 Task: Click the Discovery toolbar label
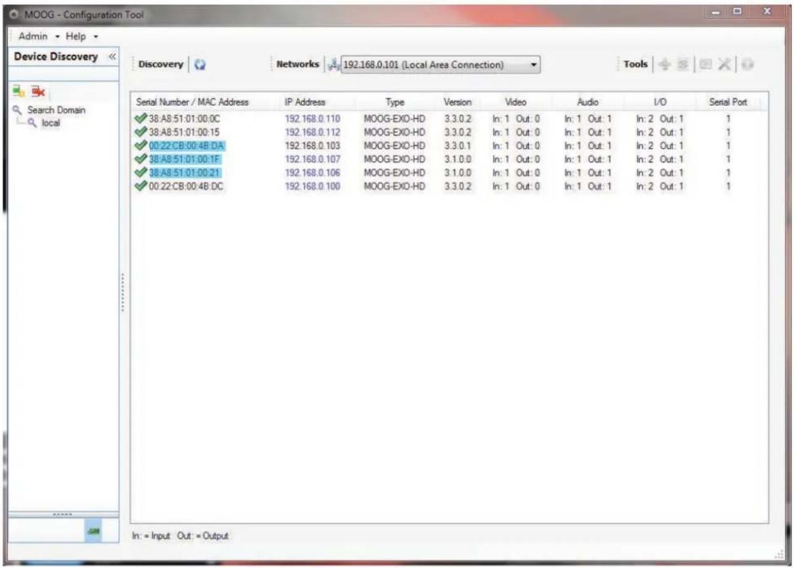[160, 64]
